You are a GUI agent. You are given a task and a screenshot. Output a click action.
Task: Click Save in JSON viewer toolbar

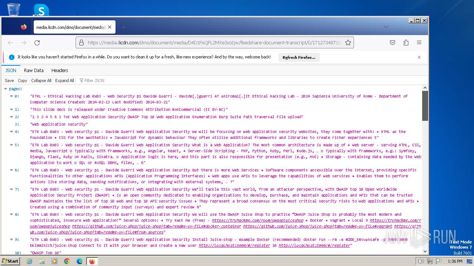(9, 81)
